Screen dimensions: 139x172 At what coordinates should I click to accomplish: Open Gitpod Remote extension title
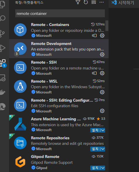point(45,157)
